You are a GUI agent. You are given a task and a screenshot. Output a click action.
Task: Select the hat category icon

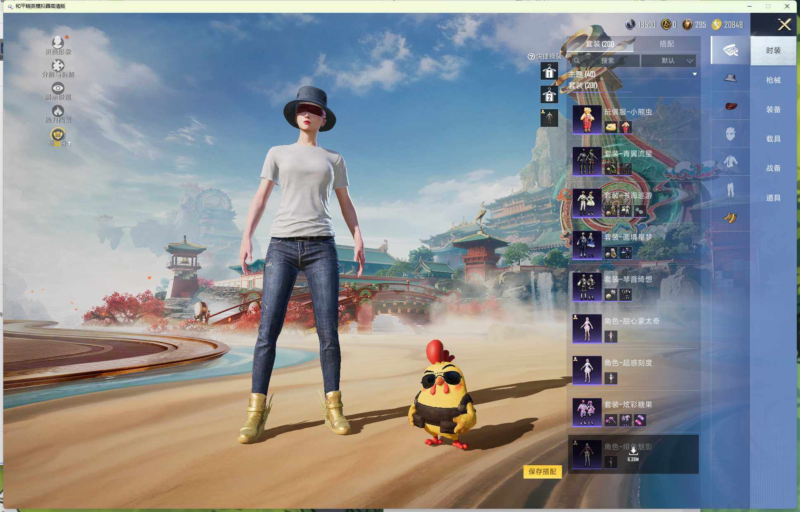click(x=730, y=78)
